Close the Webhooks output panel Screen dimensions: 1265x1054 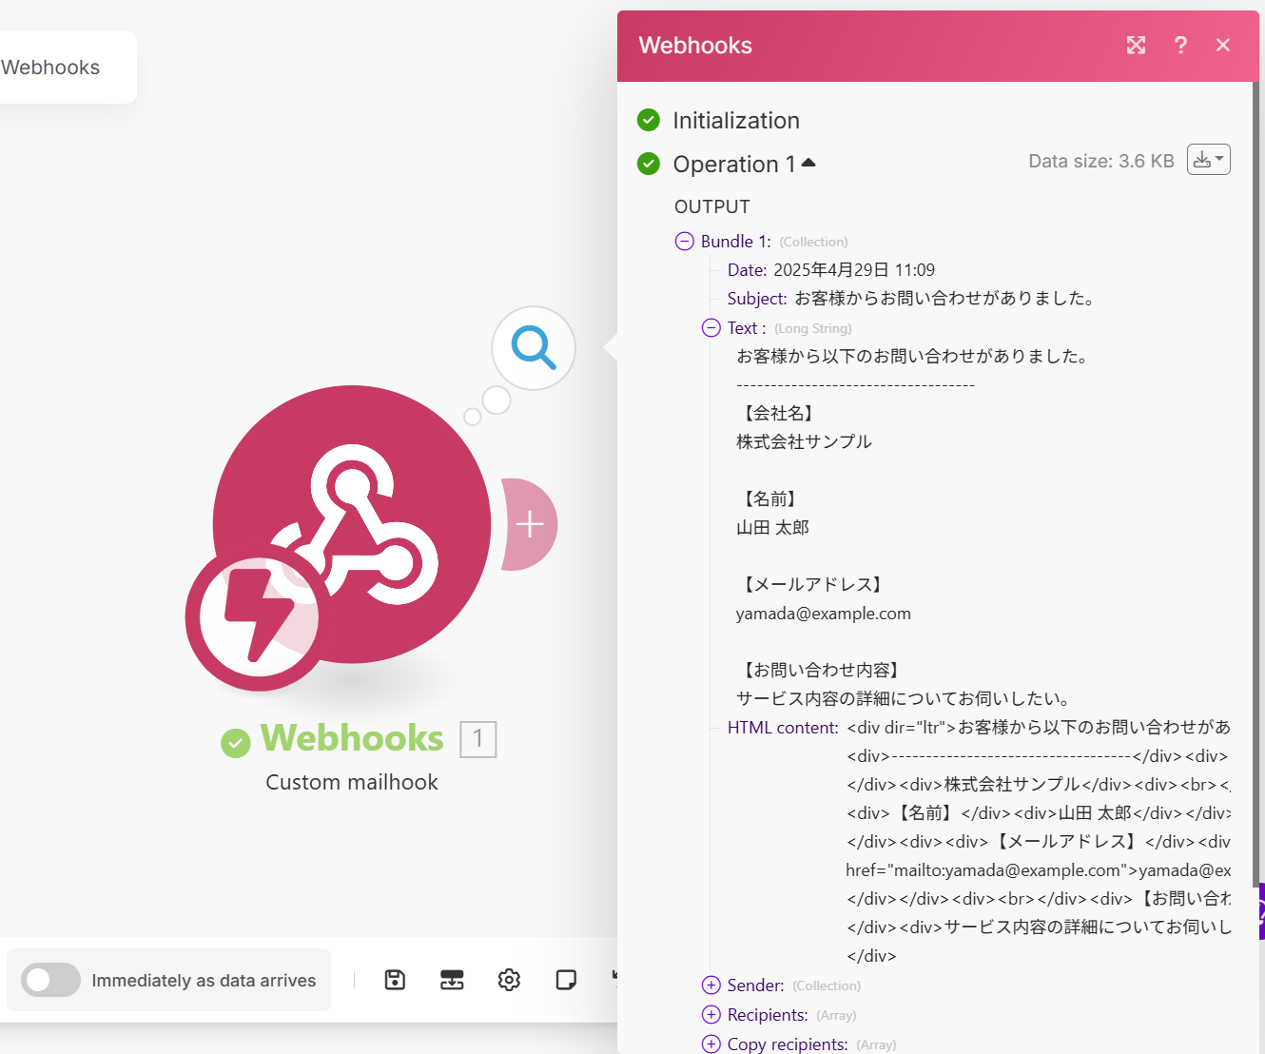tap(1223, 45)
